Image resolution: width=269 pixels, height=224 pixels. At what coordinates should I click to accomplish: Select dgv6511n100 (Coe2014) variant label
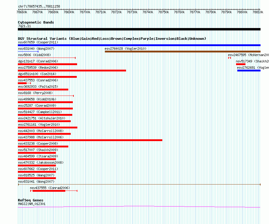[x=37, y=74]
